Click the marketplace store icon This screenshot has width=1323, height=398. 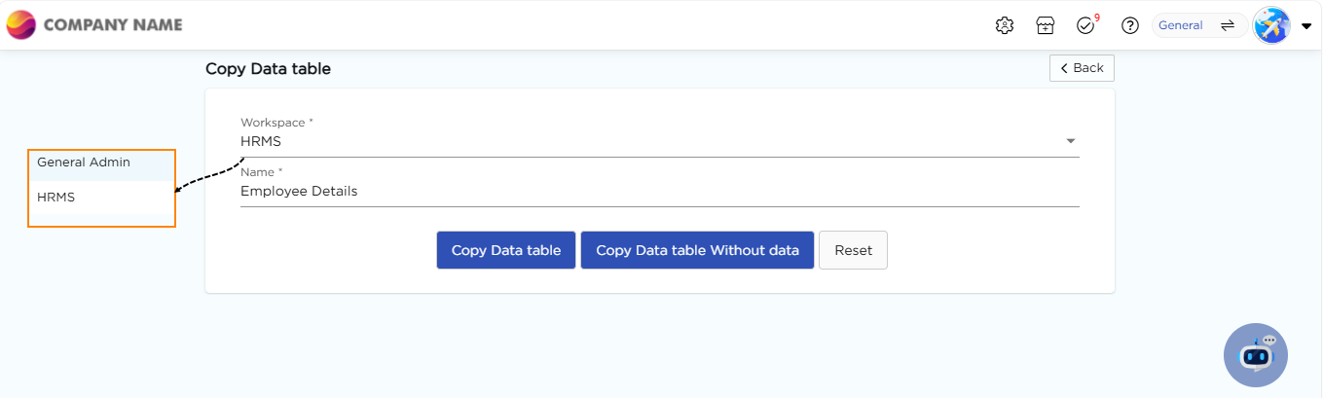(1045, 25)
